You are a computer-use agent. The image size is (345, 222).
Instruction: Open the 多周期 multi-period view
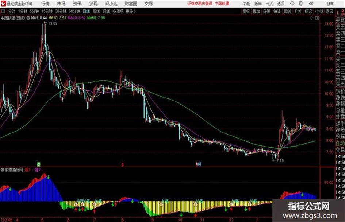(x=118, y=11)
